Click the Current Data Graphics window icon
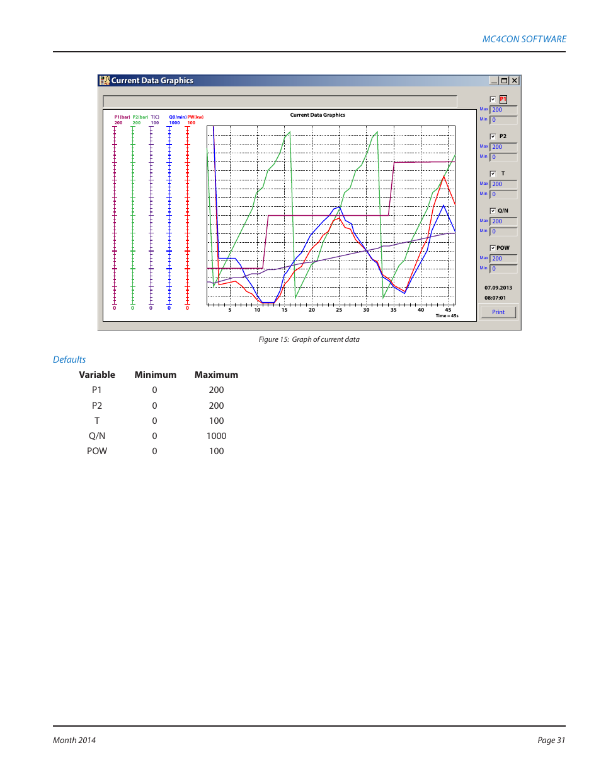 coord(105,81)
